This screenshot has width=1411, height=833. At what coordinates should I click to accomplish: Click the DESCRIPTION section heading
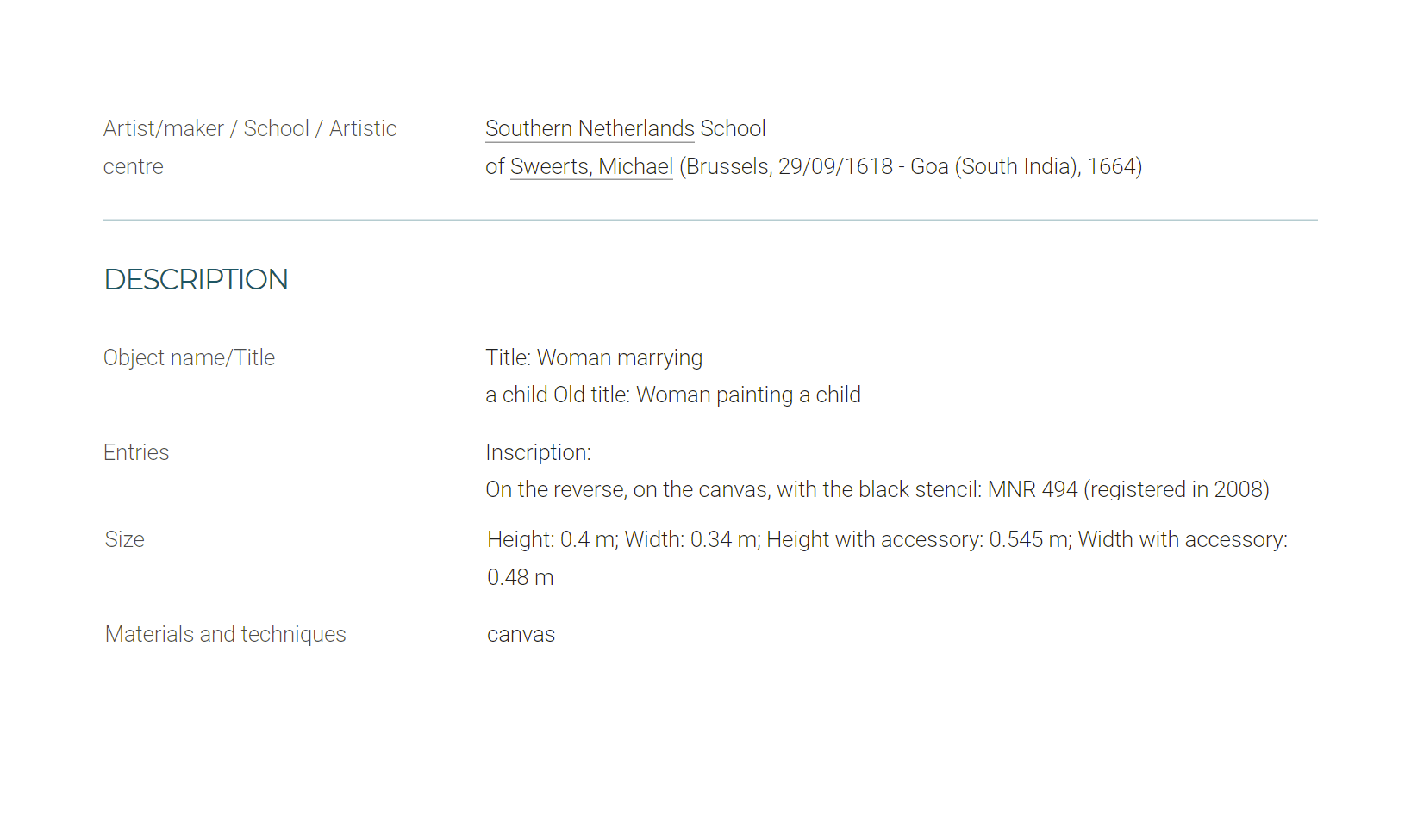196,280
